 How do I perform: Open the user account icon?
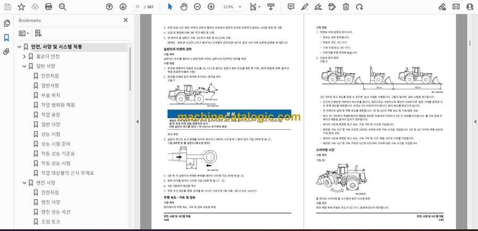470,7
